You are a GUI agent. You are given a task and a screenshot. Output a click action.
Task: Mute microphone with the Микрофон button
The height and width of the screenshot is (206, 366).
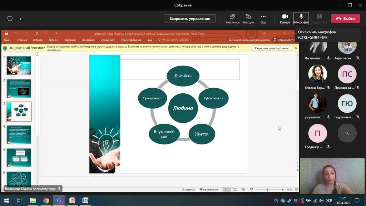(x=301, y=19)
